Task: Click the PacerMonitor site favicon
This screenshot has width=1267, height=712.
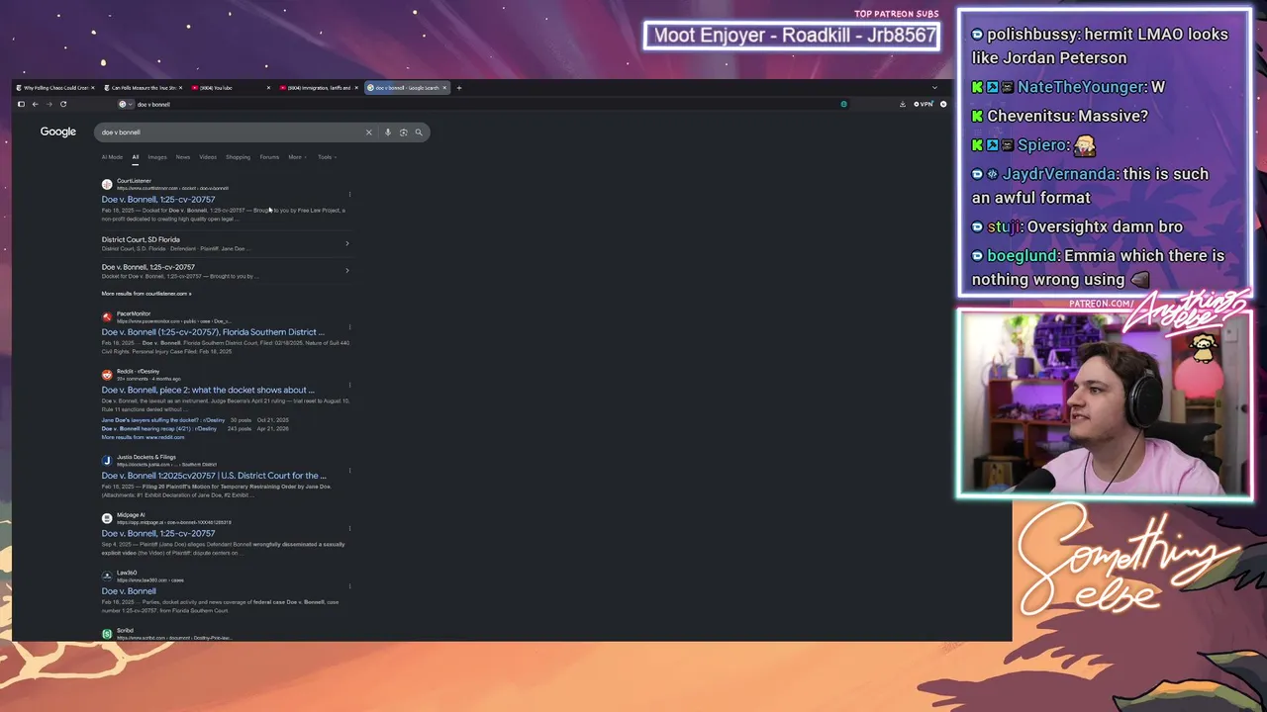Action: [x=107, y=317]
